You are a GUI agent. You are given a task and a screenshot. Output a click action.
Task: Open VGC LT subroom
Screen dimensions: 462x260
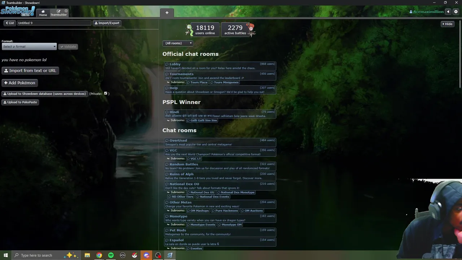(x=194, y=159)
